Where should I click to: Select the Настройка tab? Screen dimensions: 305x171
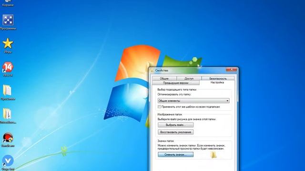217,83
